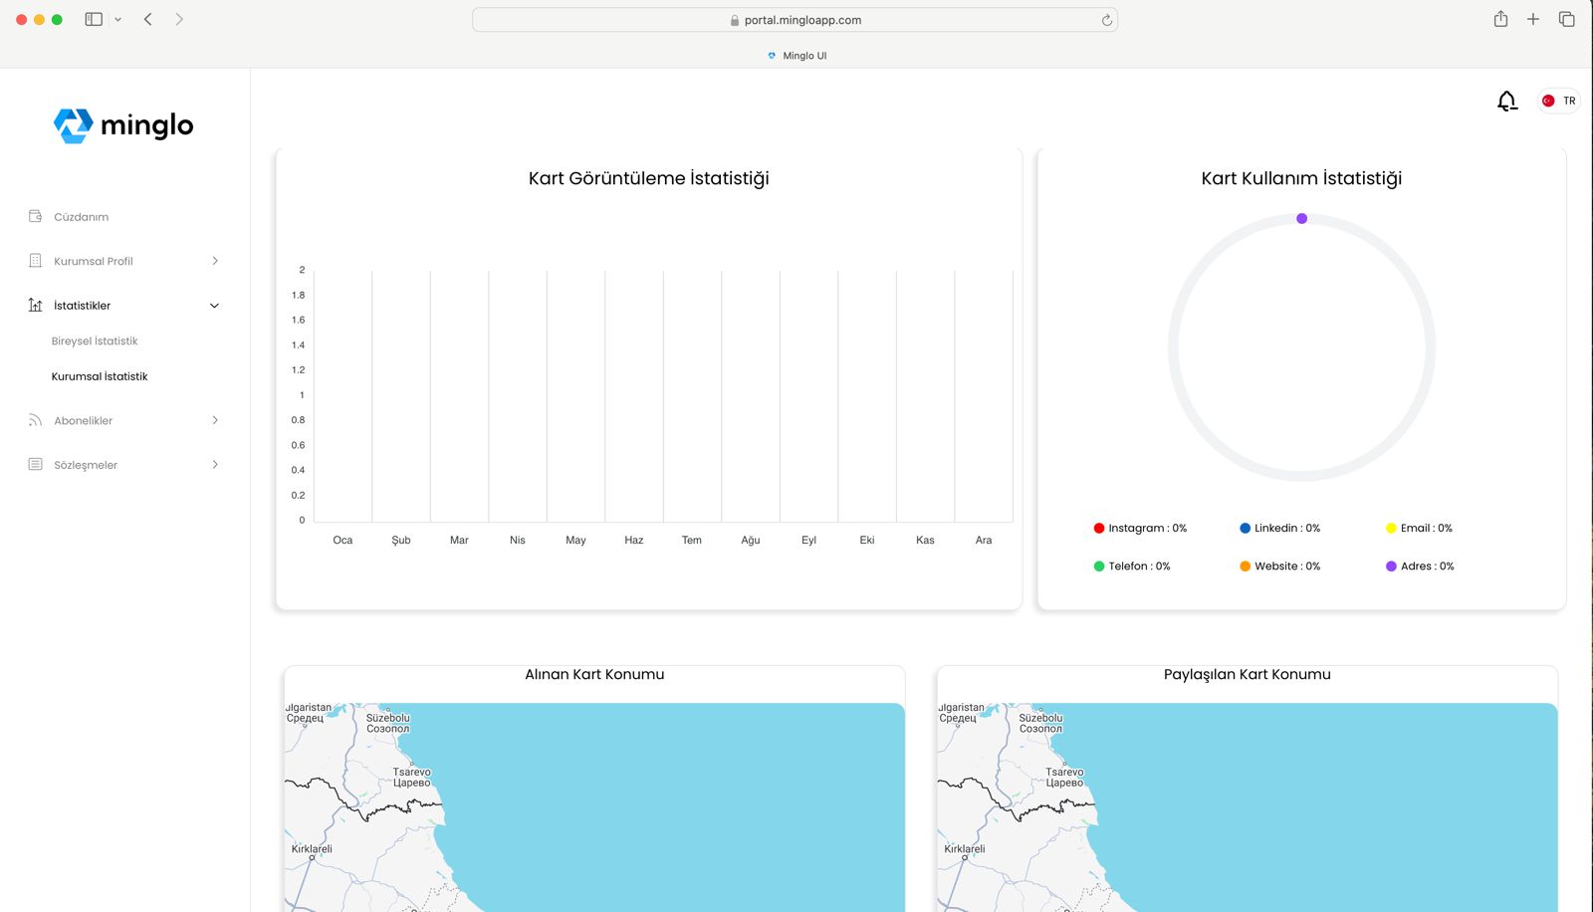Click the Sözleşmeler document icon
This screenshot has height=912, width=1593.
point(36,464)
